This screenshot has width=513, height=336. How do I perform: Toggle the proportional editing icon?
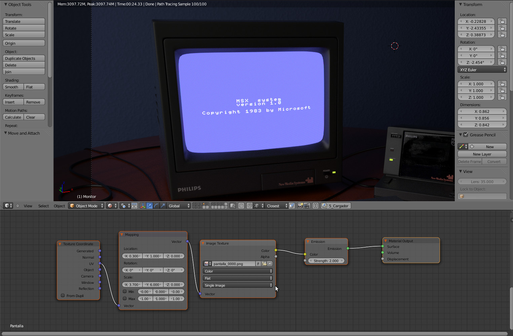(241, 206)
